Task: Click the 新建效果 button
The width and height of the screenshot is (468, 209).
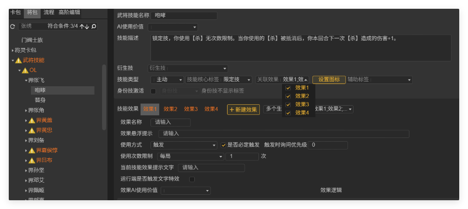Action: click(x=243, y=110)
